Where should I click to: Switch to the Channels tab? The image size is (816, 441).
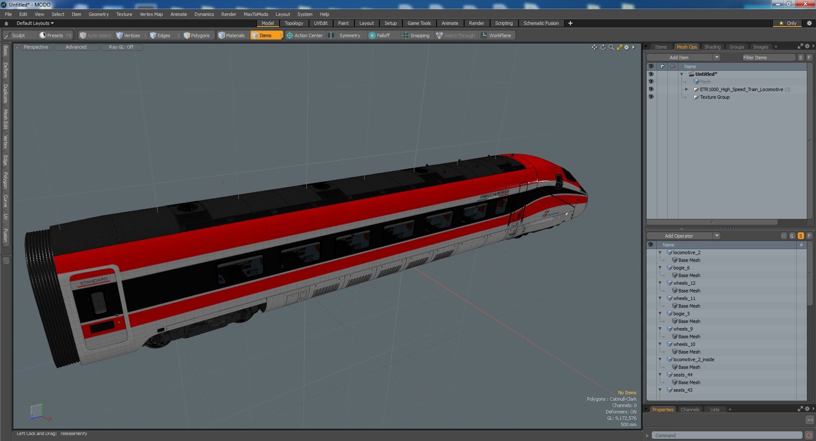(689, 410)
